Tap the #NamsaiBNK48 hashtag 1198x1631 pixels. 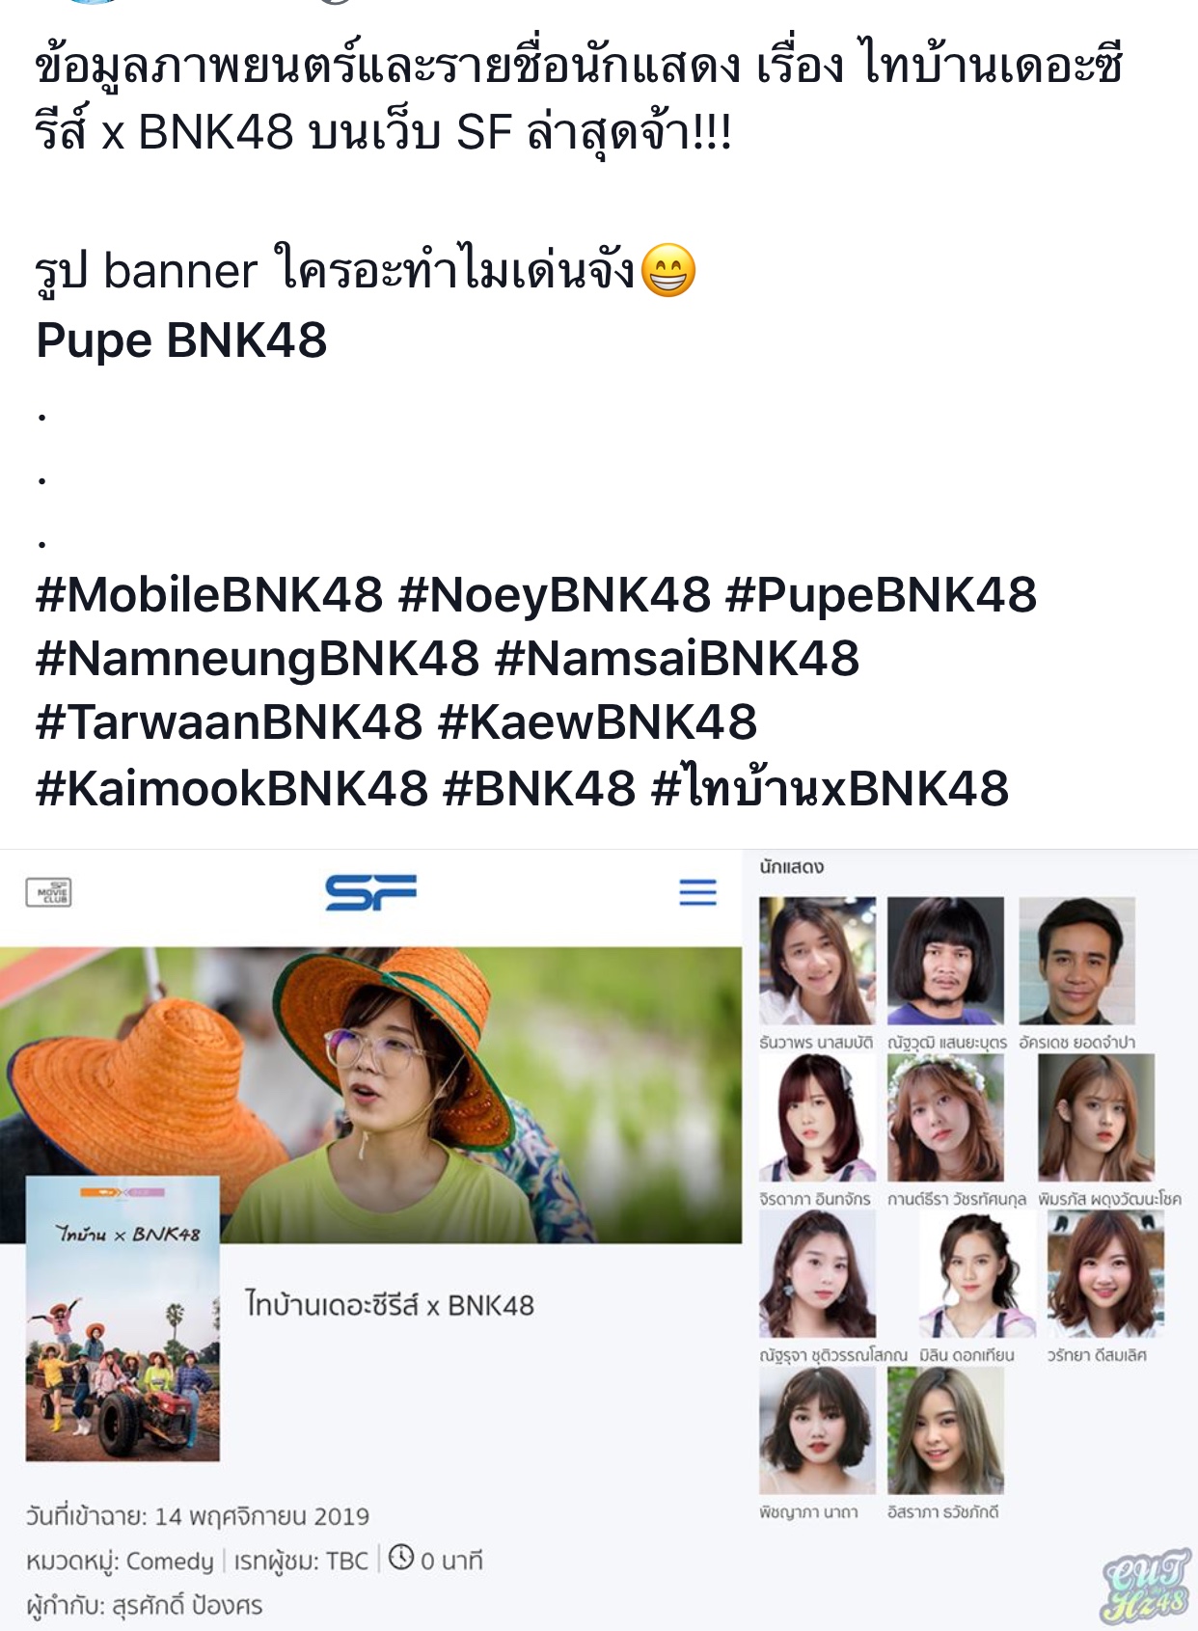(x=676, y=659)
